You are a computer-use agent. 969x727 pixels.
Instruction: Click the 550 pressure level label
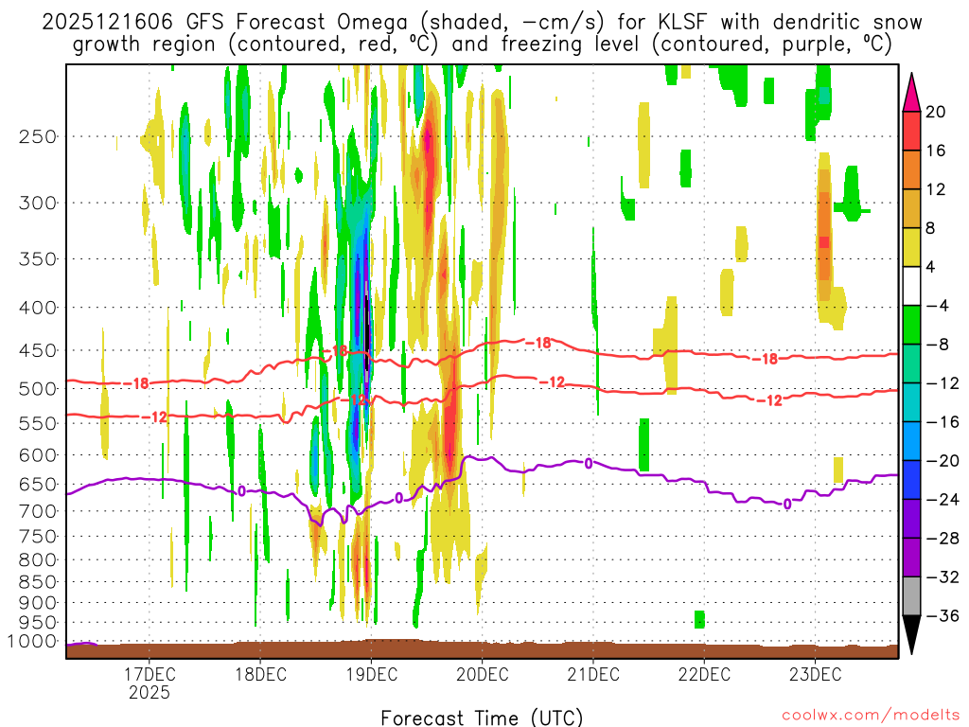click(38, 423)
